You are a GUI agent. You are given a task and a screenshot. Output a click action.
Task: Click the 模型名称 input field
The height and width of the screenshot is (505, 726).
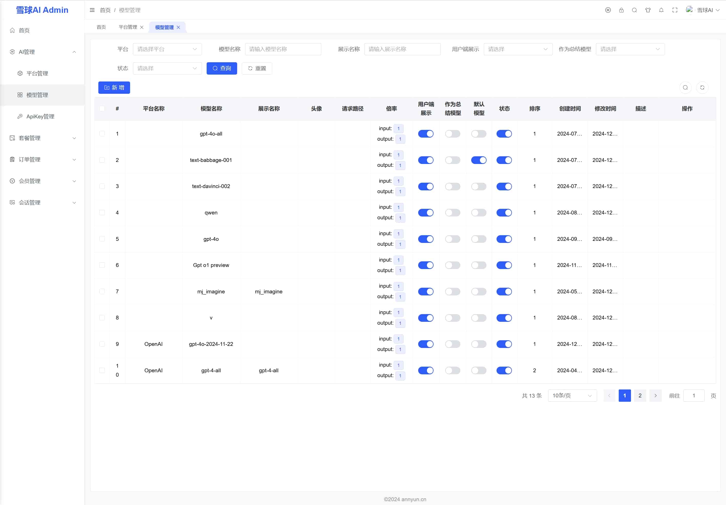pyautogui.click(x=283, y=49)
